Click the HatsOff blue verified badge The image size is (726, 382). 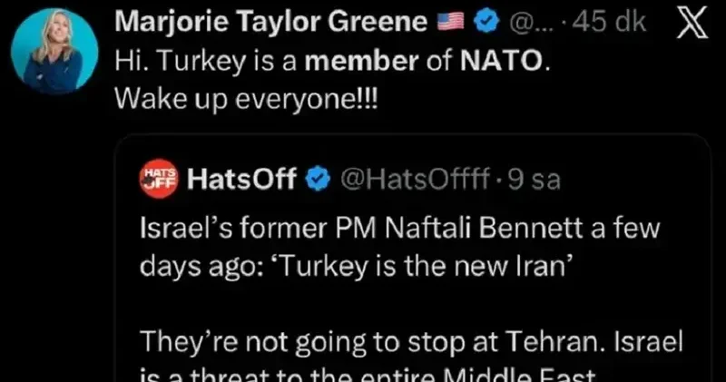316,180
